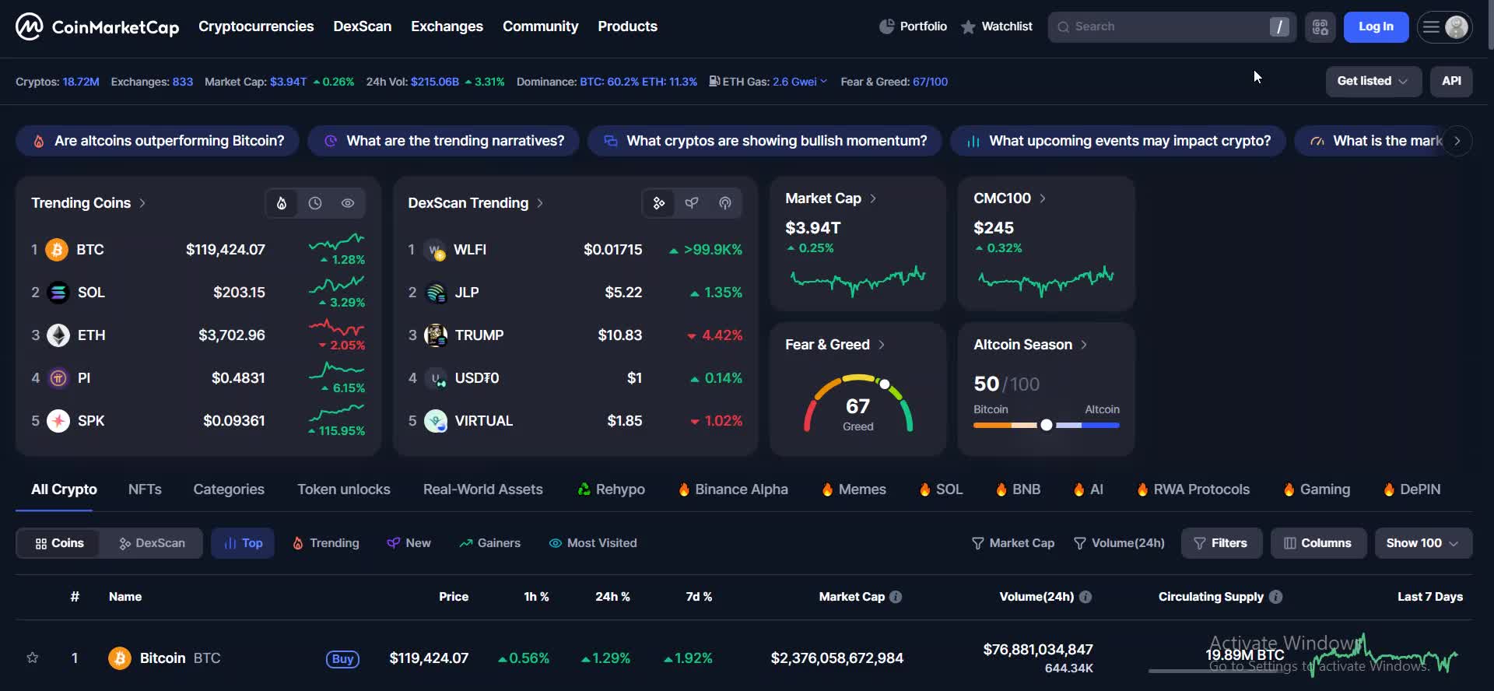1494x691 pixels.
Task: Switch Trending Coins to the clock recent view
Action: (315, 203)
